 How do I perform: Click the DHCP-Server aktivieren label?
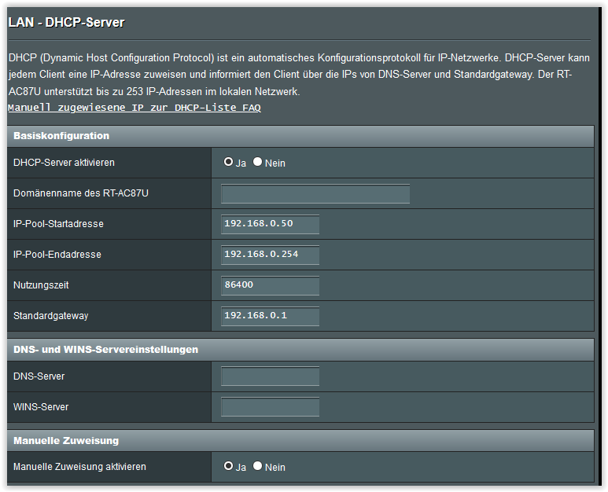point(64,163)
